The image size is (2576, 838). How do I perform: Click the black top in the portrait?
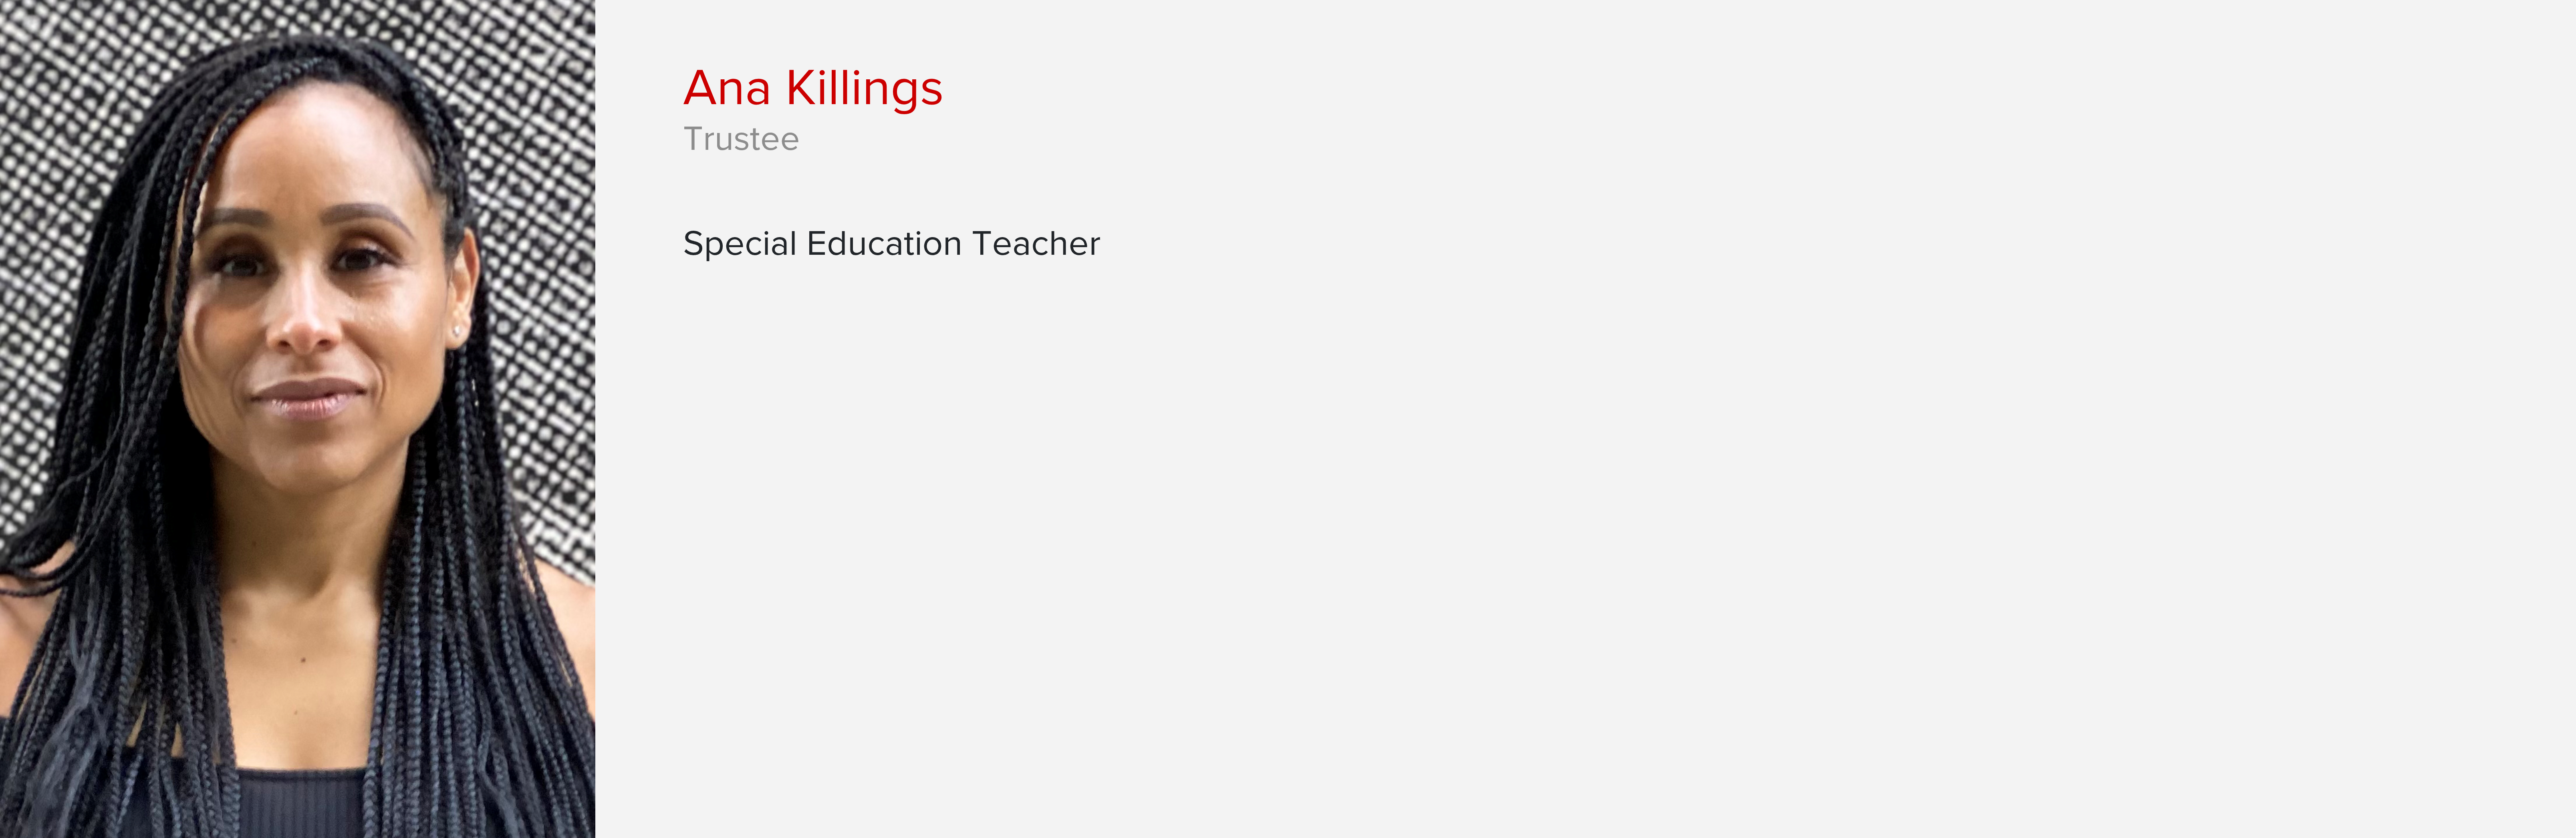point(300,803)
